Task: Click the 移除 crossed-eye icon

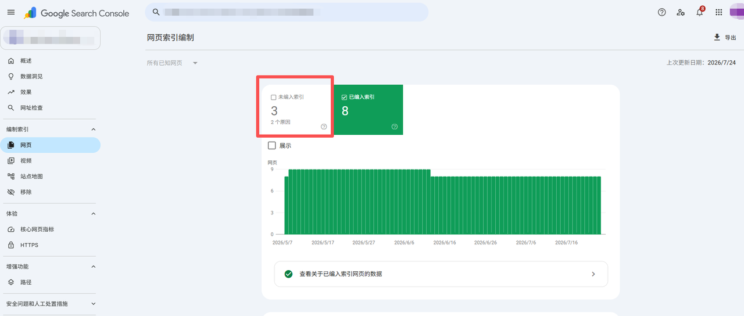Action: tap(11, 192)
